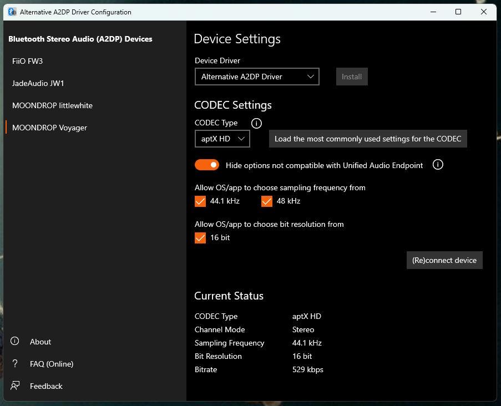Click the Feedback person icon

tap(15, 386)
